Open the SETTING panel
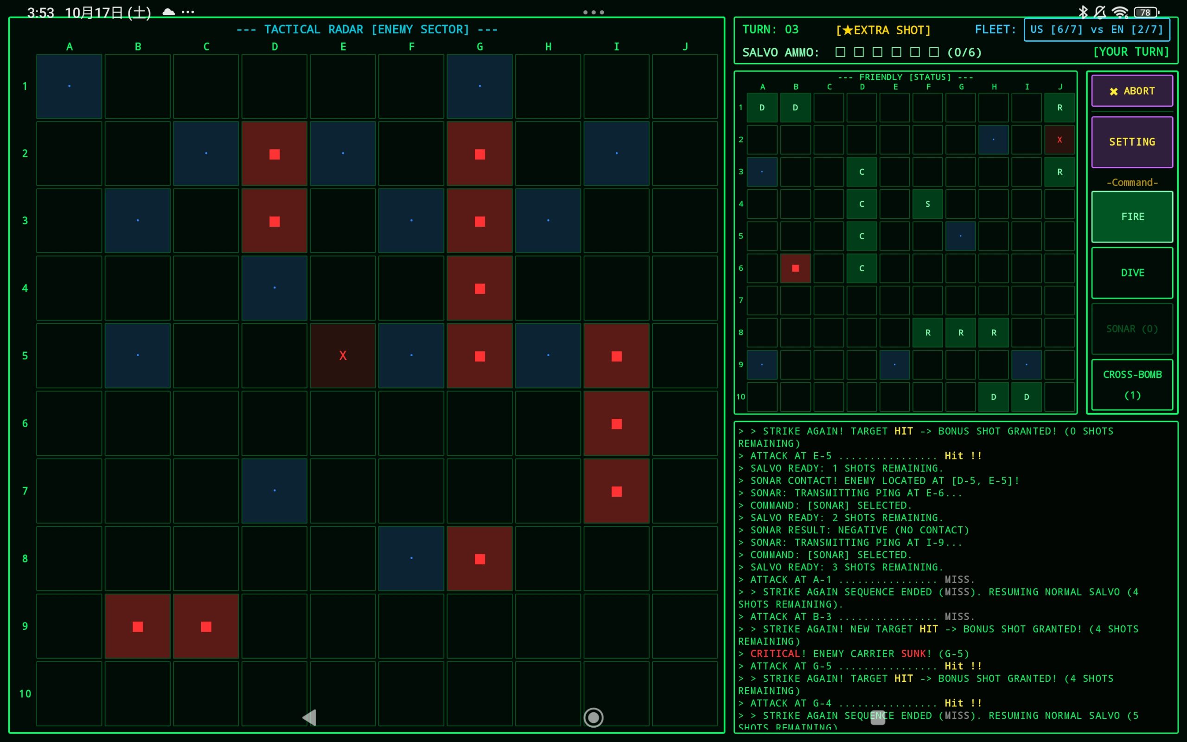This screenshot has width=1187, height=742. (1132, 142)
